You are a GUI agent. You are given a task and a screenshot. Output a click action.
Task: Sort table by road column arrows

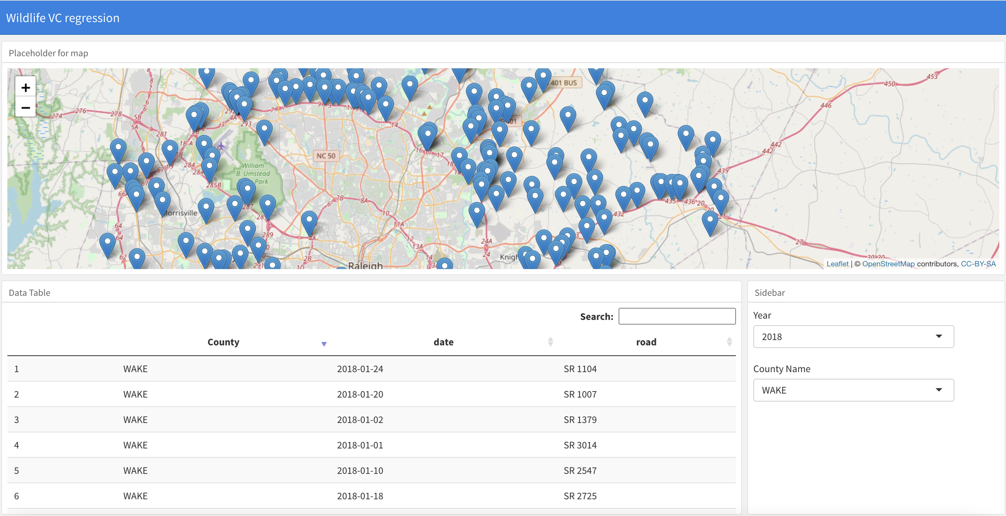click(729, 342)
